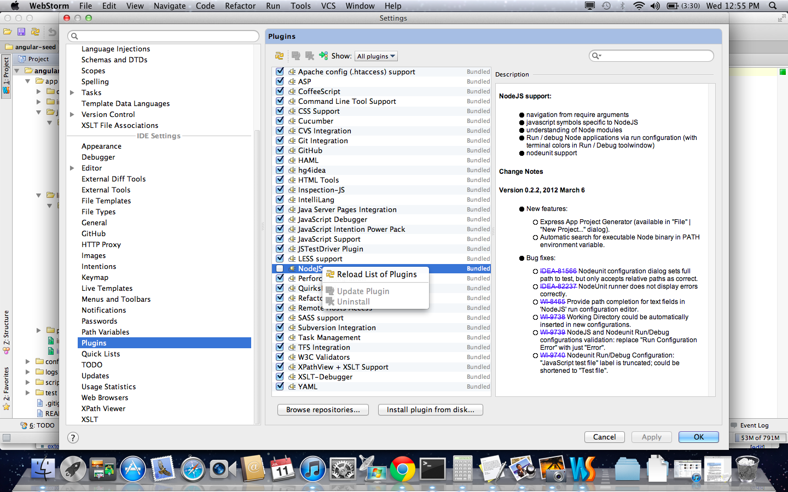Open the VCS menu in the menu bar

tap(328, 6)
